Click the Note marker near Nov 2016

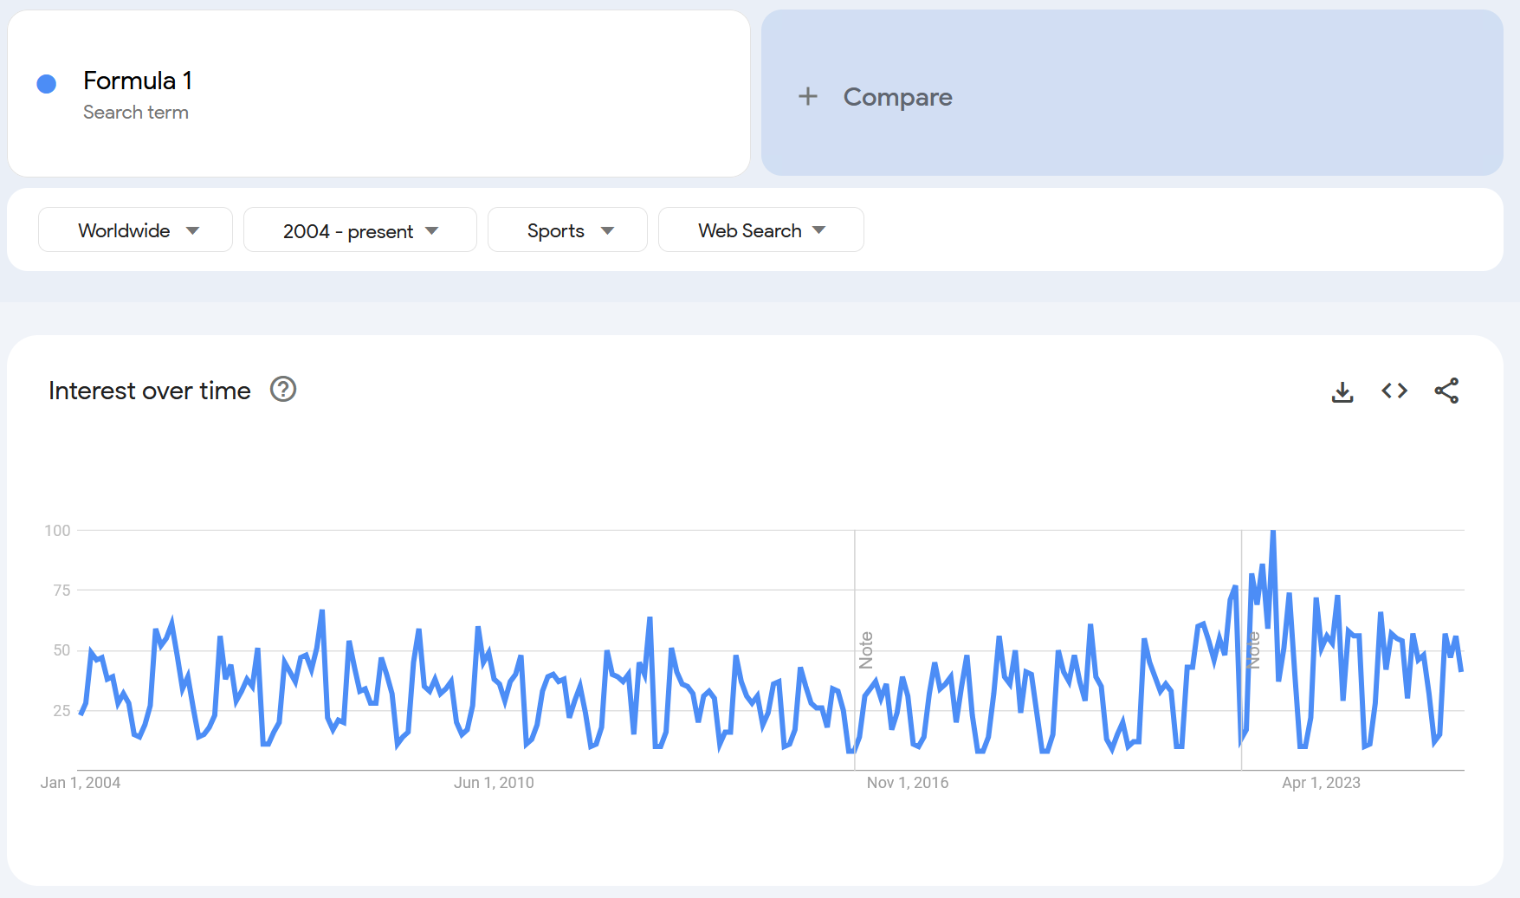click(x=866, y=650)
